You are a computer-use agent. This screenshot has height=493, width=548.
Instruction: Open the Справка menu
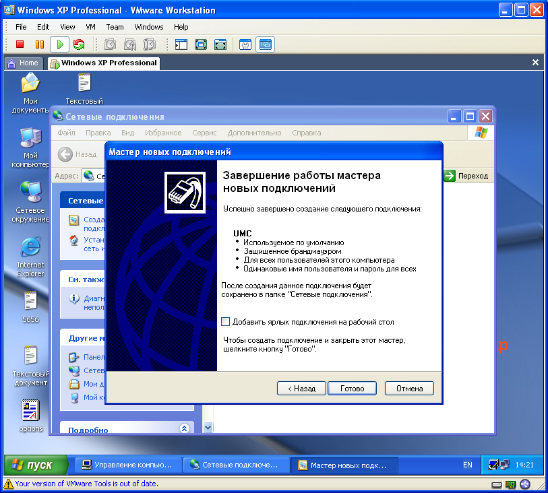pos(307,133)
